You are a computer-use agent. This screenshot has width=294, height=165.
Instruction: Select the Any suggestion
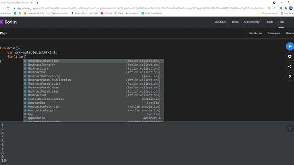pyautogui.click(x=93, y=114)
